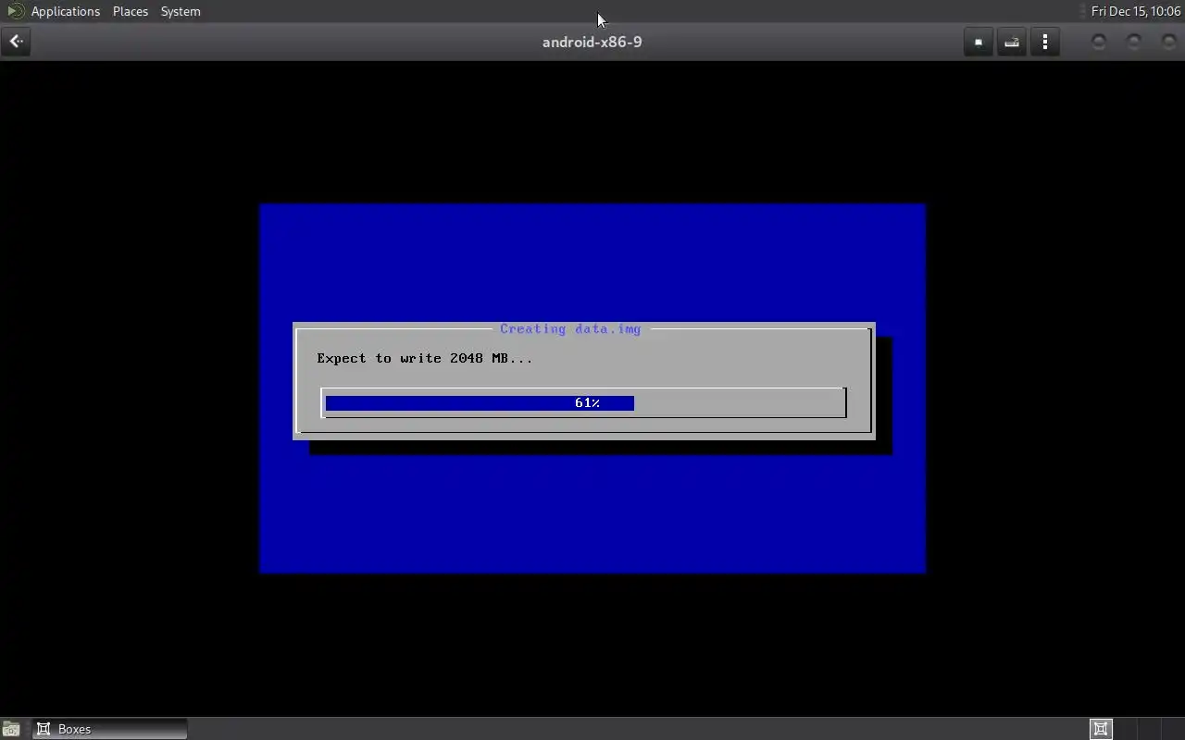Click the android-x86-9 window title
1185x740 pixels.
coord(592,42)
